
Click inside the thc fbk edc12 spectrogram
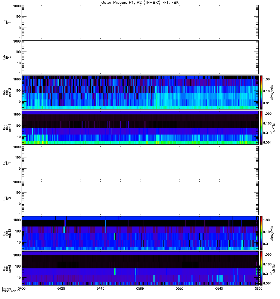tap(140, 233)
